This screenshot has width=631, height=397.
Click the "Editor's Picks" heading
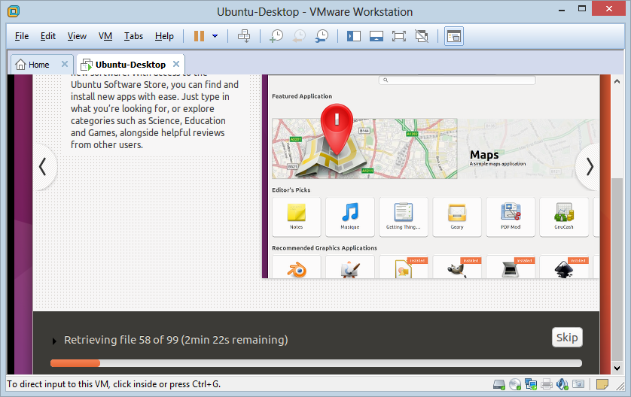291,190
